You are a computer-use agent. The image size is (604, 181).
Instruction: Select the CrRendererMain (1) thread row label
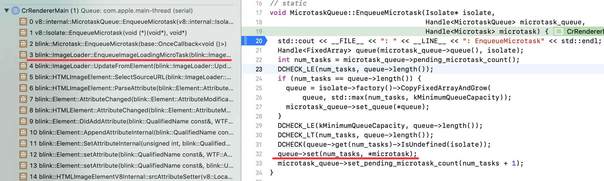pos(50,11)
